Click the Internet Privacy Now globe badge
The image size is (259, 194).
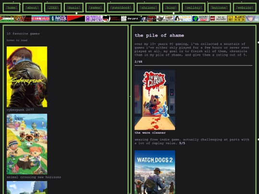coord(201,19)
